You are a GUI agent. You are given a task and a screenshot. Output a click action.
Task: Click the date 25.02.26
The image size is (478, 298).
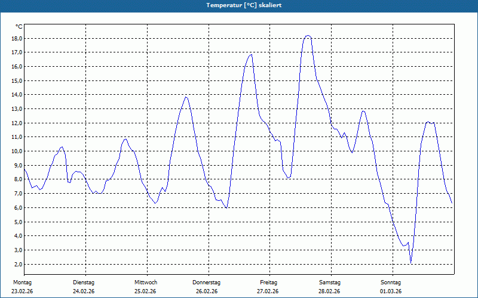click(145, 291)
